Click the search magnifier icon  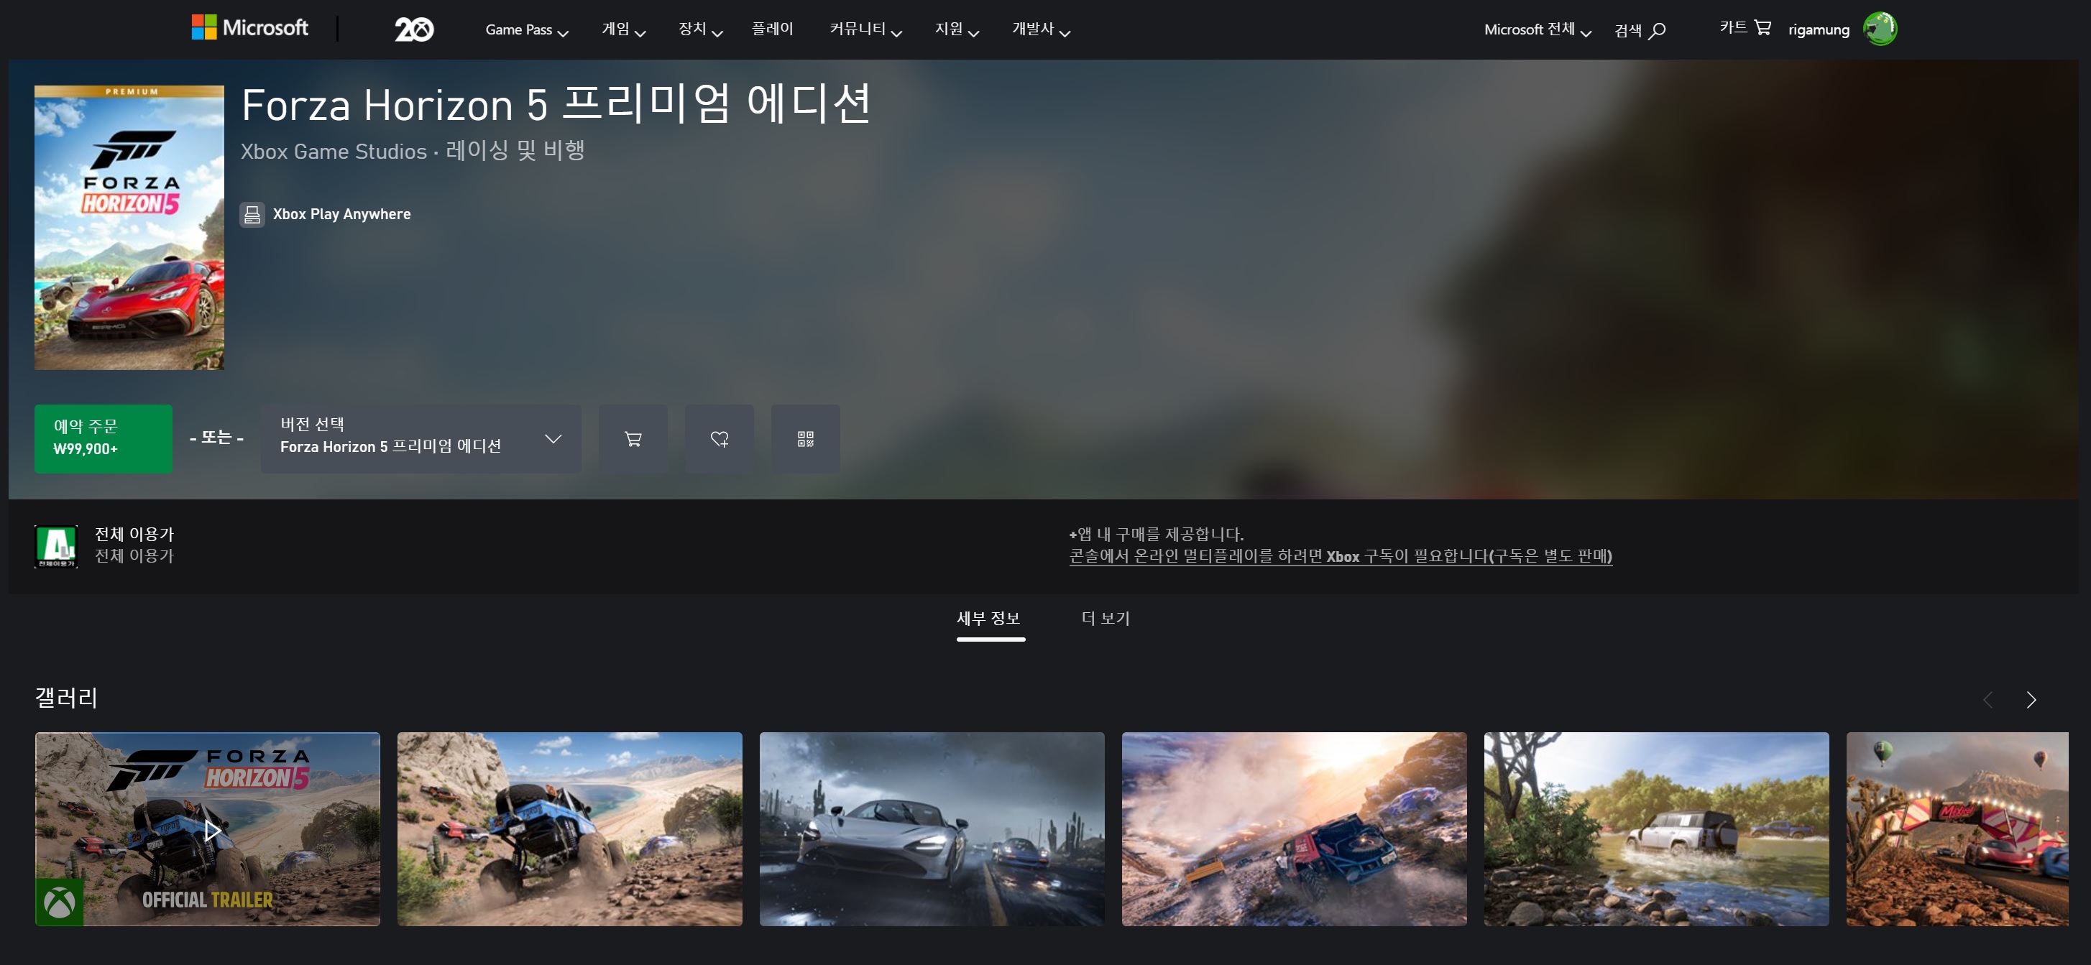(x=1657, y=31)
